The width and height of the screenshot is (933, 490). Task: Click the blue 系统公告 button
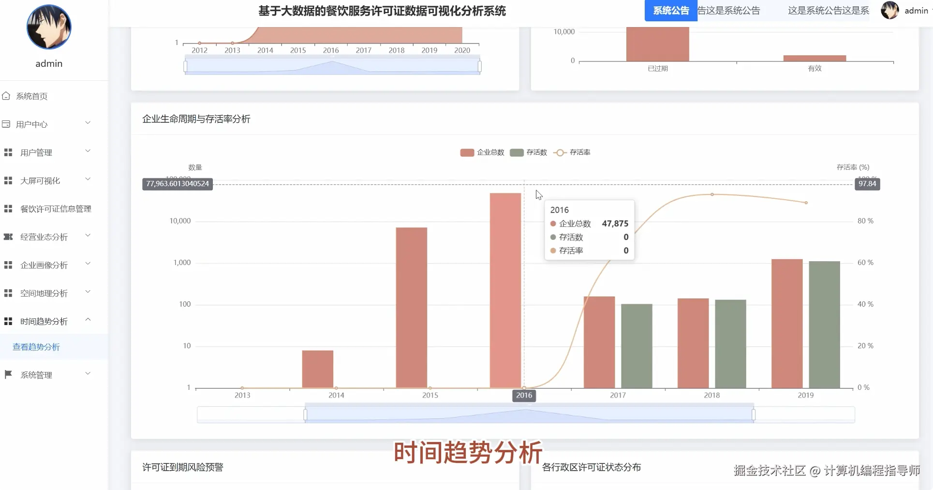click(x=671, y=10)
